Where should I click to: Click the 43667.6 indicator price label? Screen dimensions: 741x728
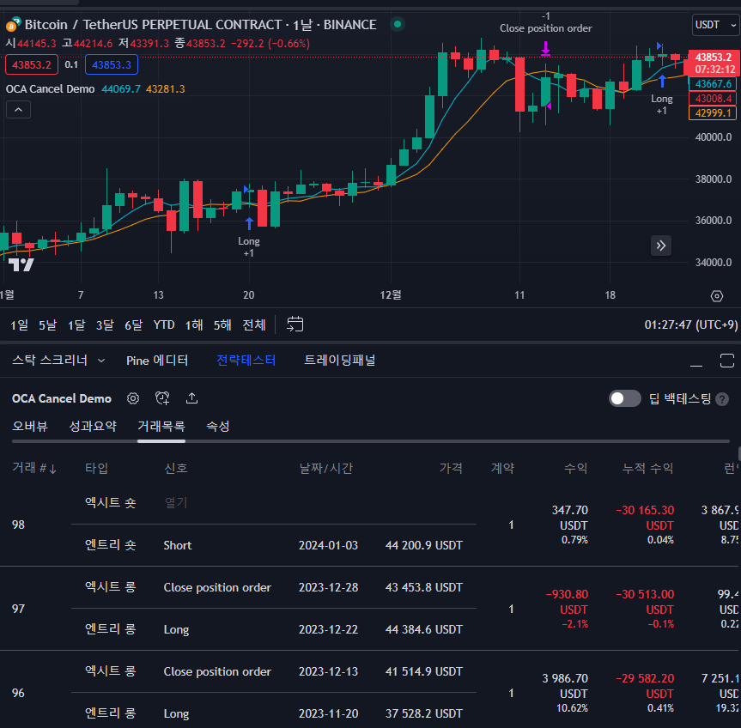point(714,84)
